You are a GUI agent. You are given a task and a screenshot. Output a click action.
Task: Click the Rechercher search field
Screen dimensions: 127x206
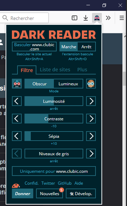click(x=24, y=18)
